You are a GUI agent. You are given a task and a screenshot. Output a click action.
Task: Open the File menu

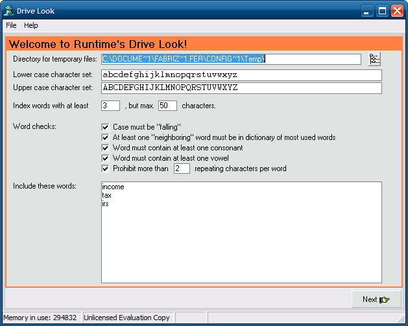11,25
